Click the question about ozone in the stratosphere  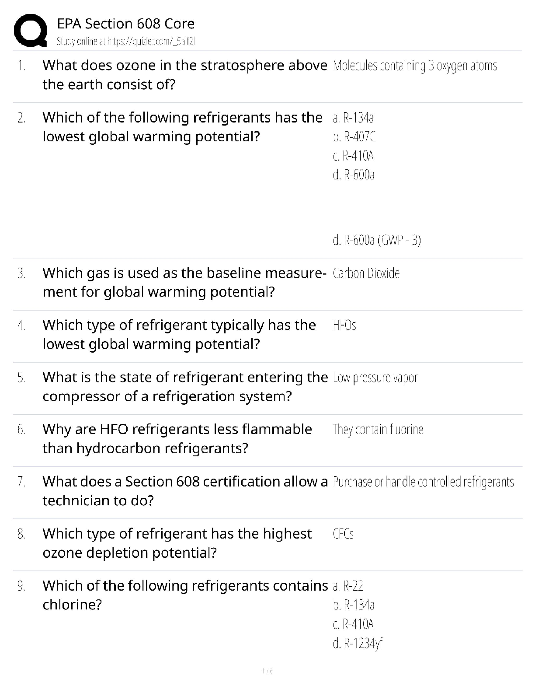184,75
